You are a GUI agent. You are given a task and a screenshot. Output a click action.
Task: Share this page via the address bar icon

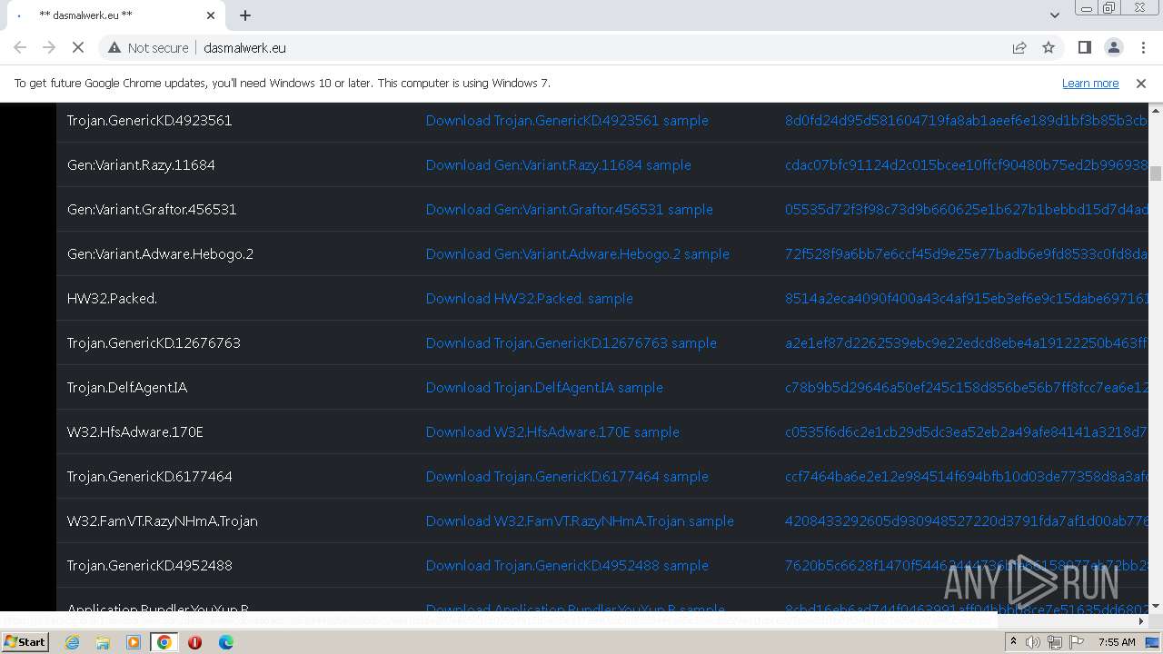[x=1019, y=47]
